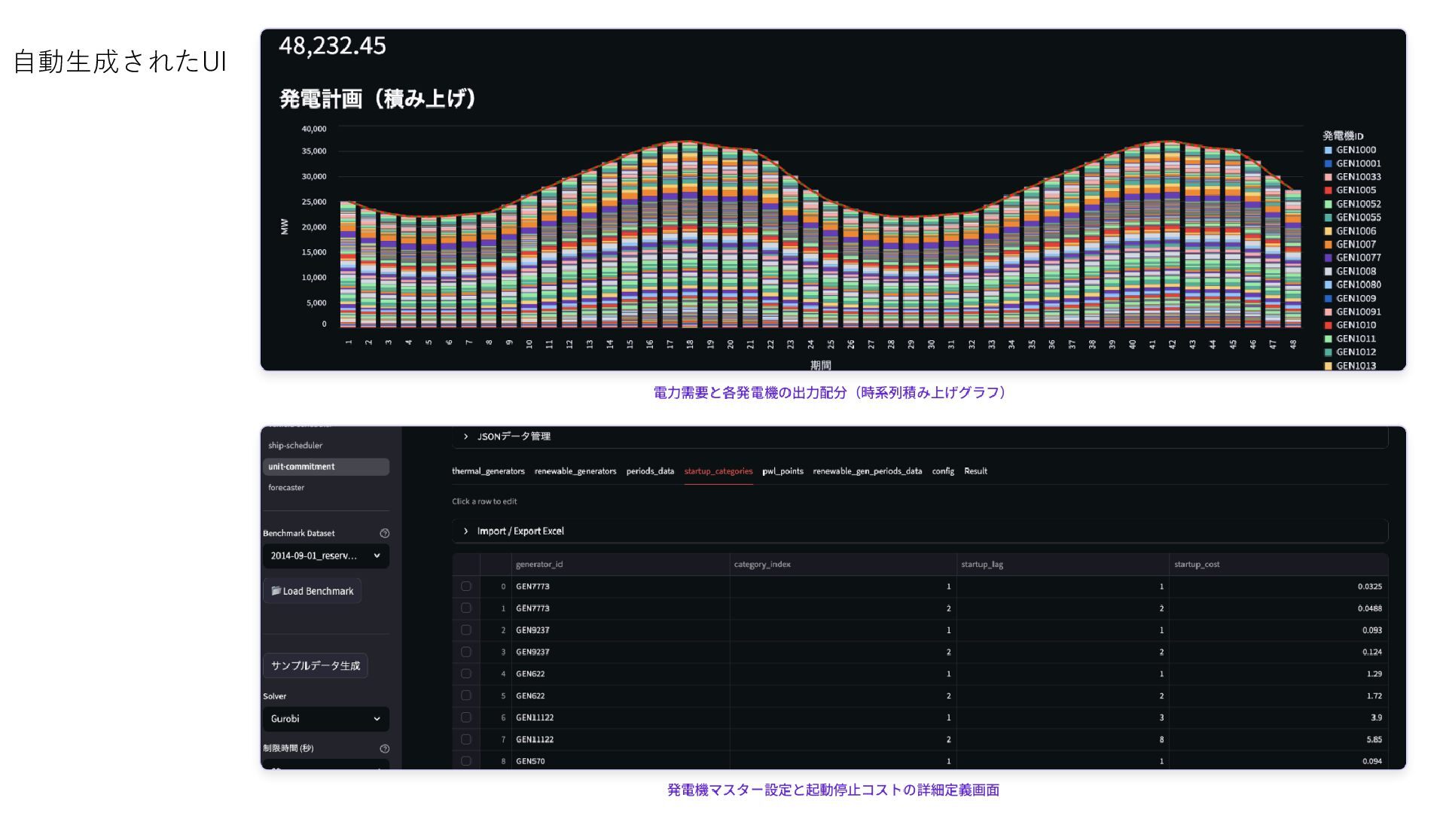Open the Benchmark Dataset dropdown

(x=325, y=556)
